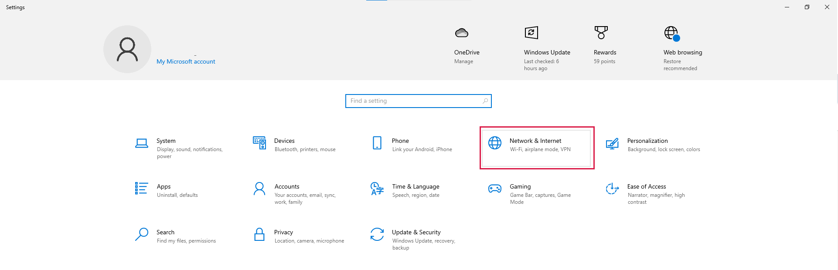This screenshot has height=270, width=838.
Task: Click the Update & Security arrows icon
Action: 377,234
